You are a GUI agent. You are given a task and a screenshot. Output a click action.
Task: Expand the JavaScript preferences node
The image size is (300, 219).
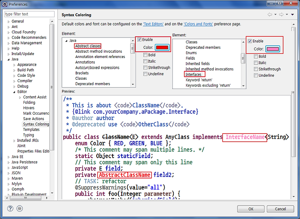(x=8, y=168)
